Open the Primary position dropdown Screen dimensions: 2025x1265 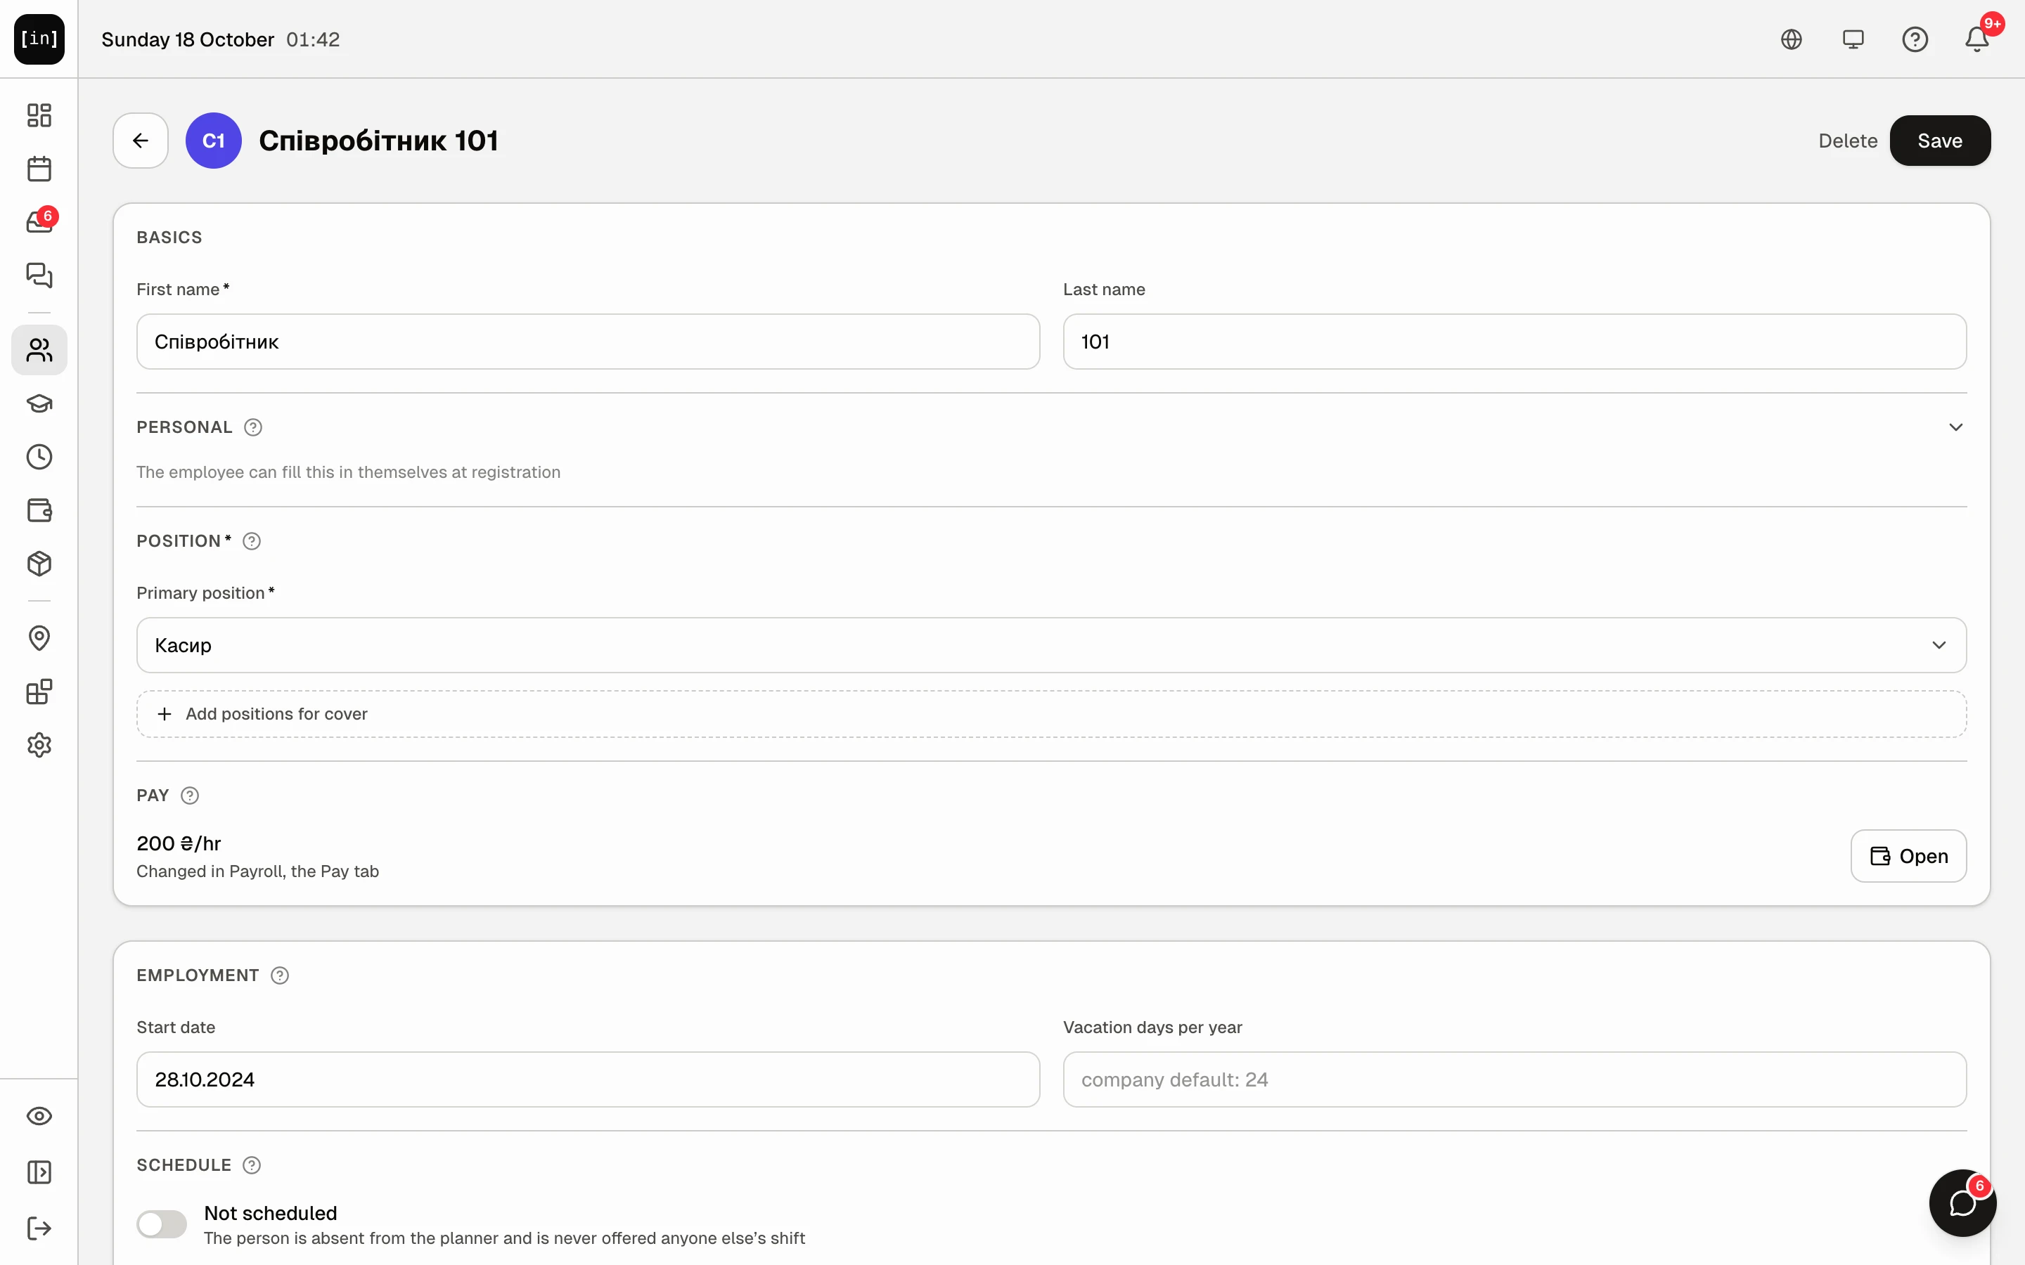pyautogui.click(x=1051, y=645)
